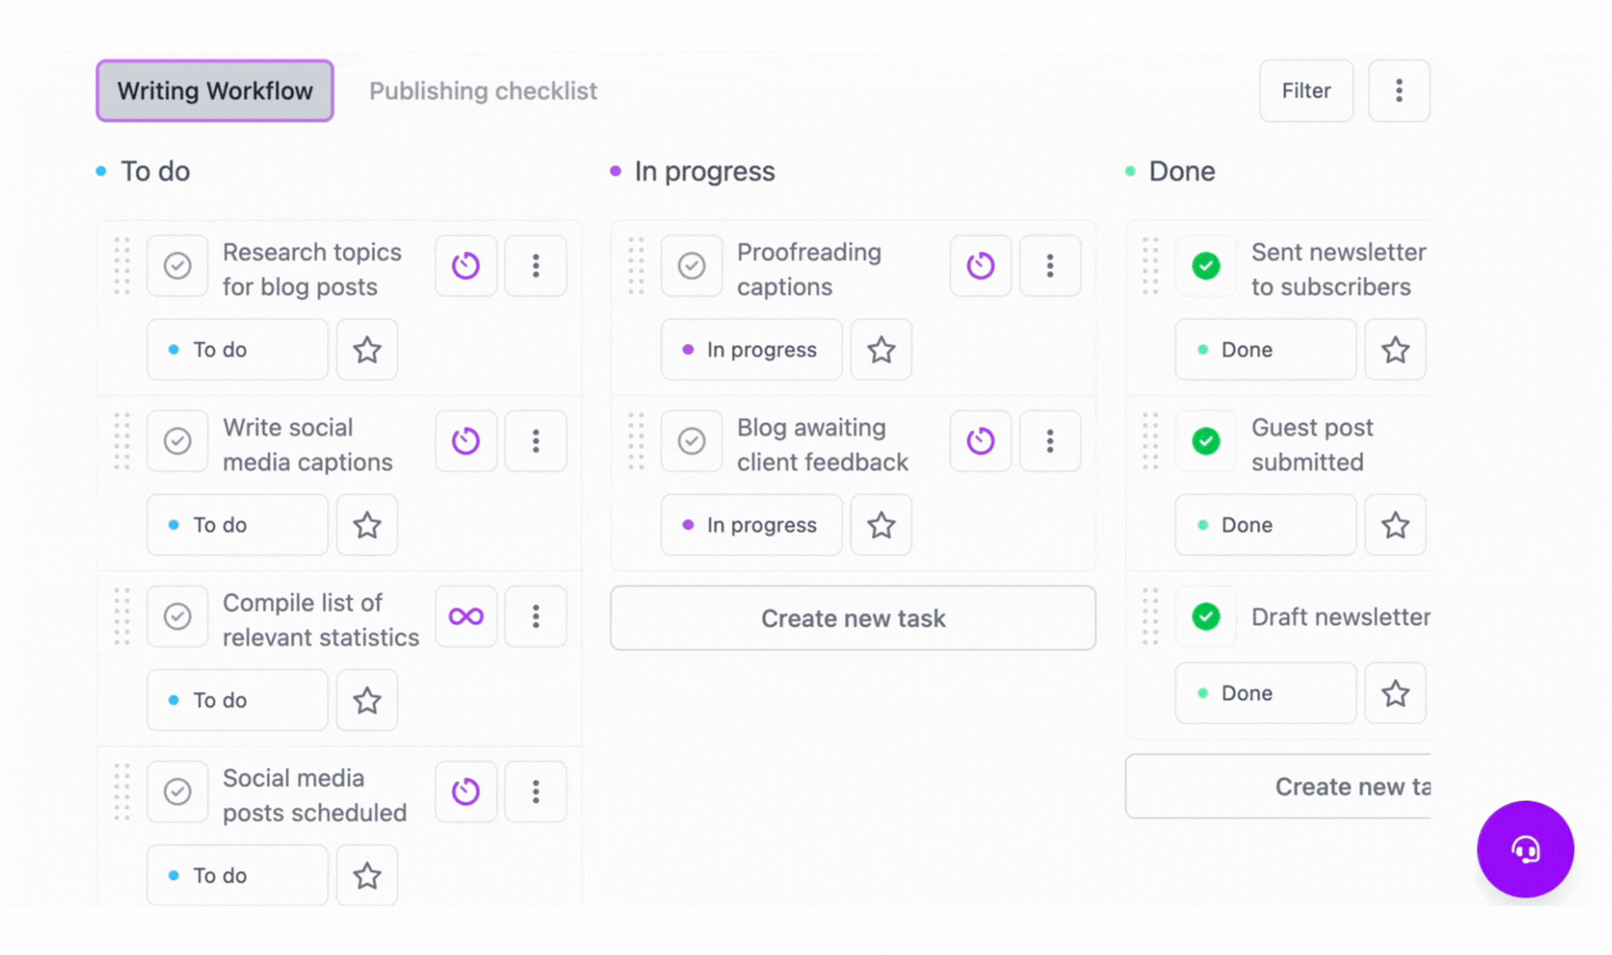Open the Filter panel
The image size is (1612, 955).
click(x=1306, y=90)
